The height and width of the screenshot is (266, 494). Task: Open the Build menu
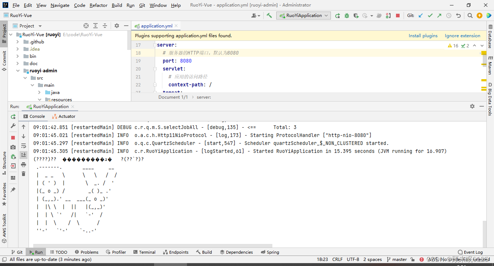(x=117, y=5)
